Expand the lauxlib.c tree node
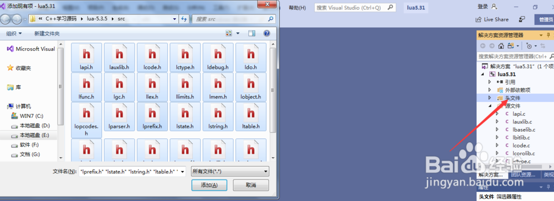 pos(497,122)
